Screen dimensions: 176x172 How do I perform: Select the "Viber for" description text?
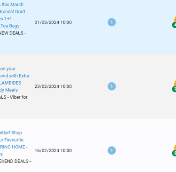(19, 97)
